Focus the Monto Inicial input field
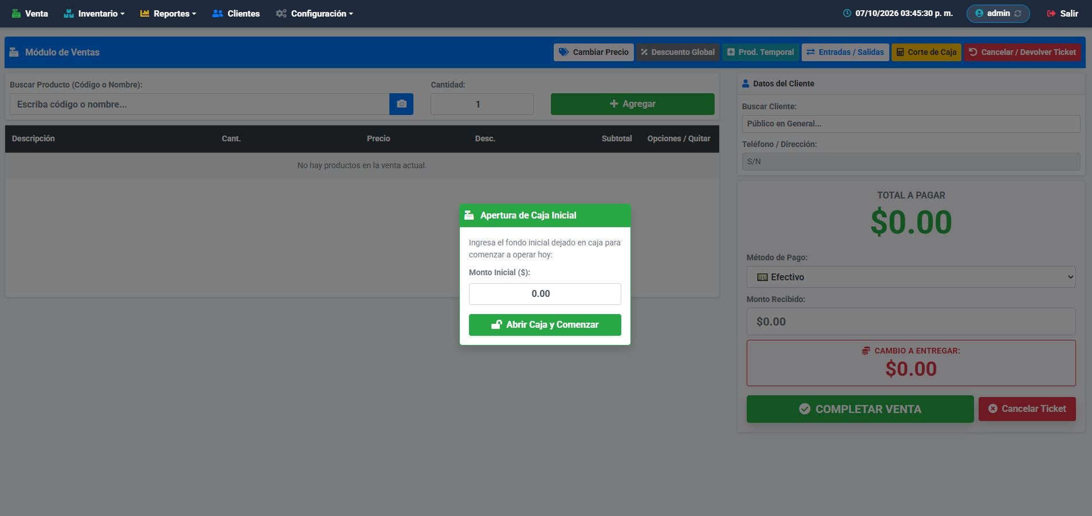Viewport: 1092px width, 516px height. click(x=545, y=293)
